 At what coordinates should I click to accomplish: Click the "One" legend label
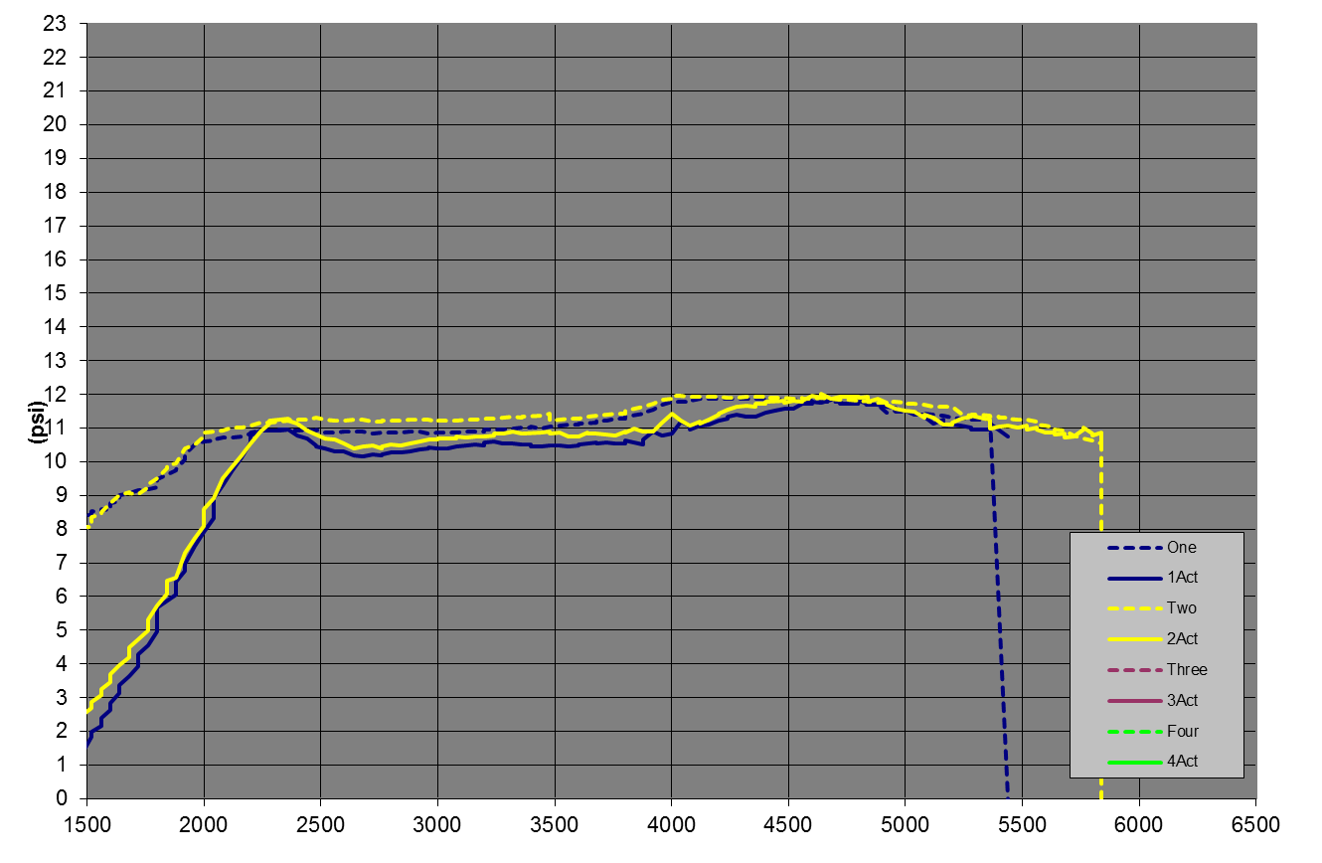point(1181,548)
